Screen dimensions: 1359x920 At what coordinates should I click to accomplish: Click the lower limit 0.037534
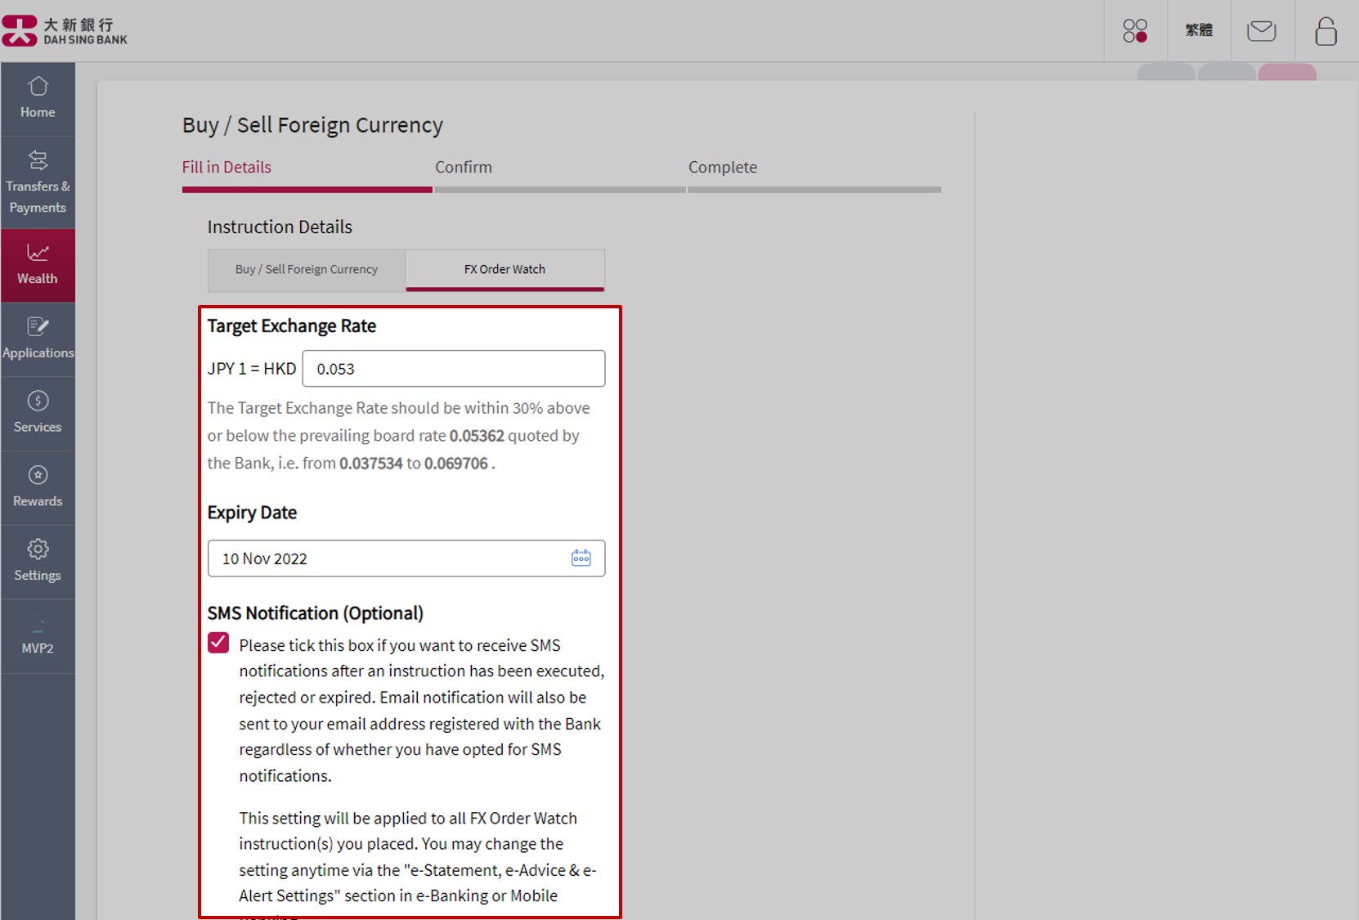tap(371, 464)
